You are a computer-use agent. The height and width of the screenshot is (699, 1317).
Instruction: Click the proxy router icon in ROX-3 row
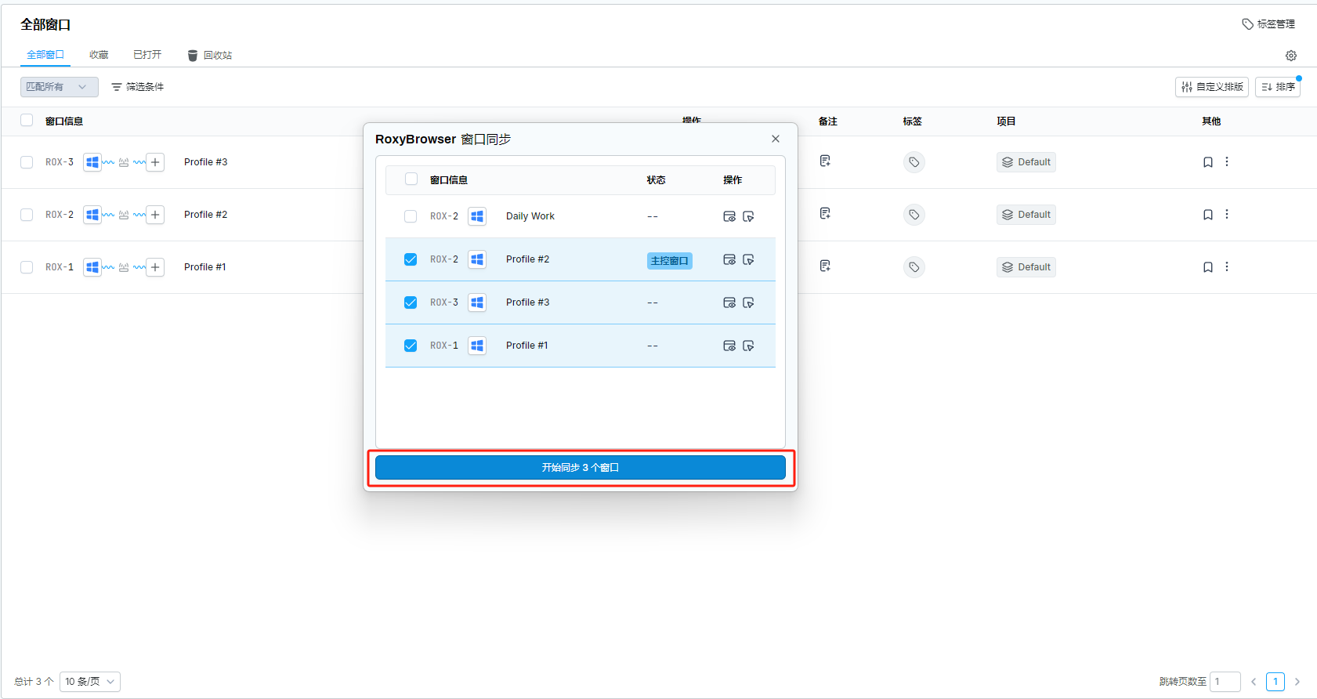pyautogui.click(x=124, y=162)
